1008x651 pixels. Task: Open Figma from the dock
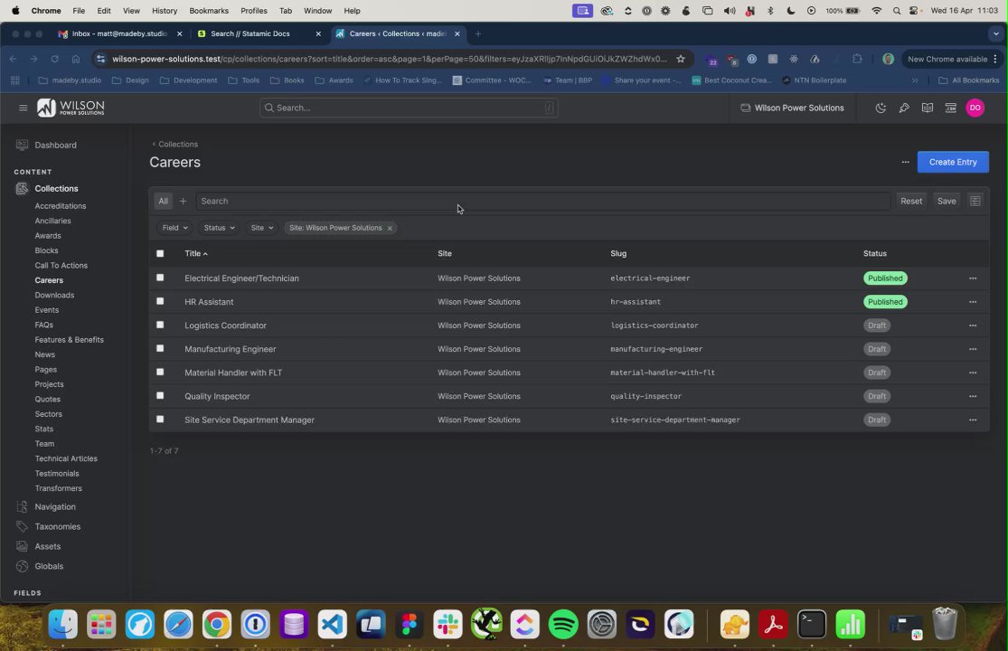[410, 624]
